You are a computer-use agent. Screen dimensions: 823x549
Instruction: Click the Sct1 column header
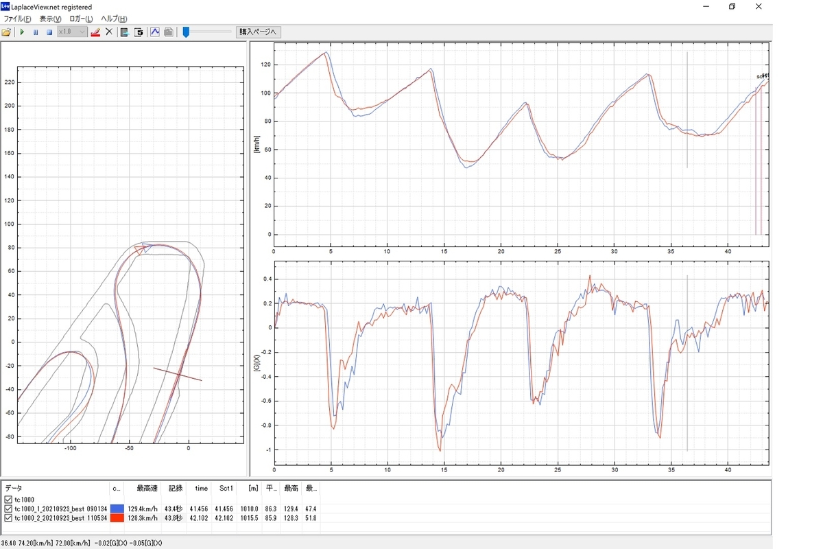[x=225, y=488]
